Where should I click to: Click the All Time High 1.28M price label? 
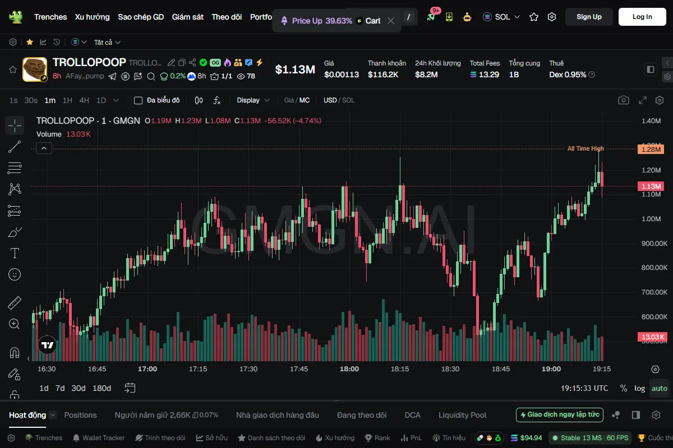[651, 149]
